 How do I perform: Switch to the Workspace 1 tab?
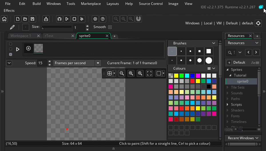click(21, 36)
